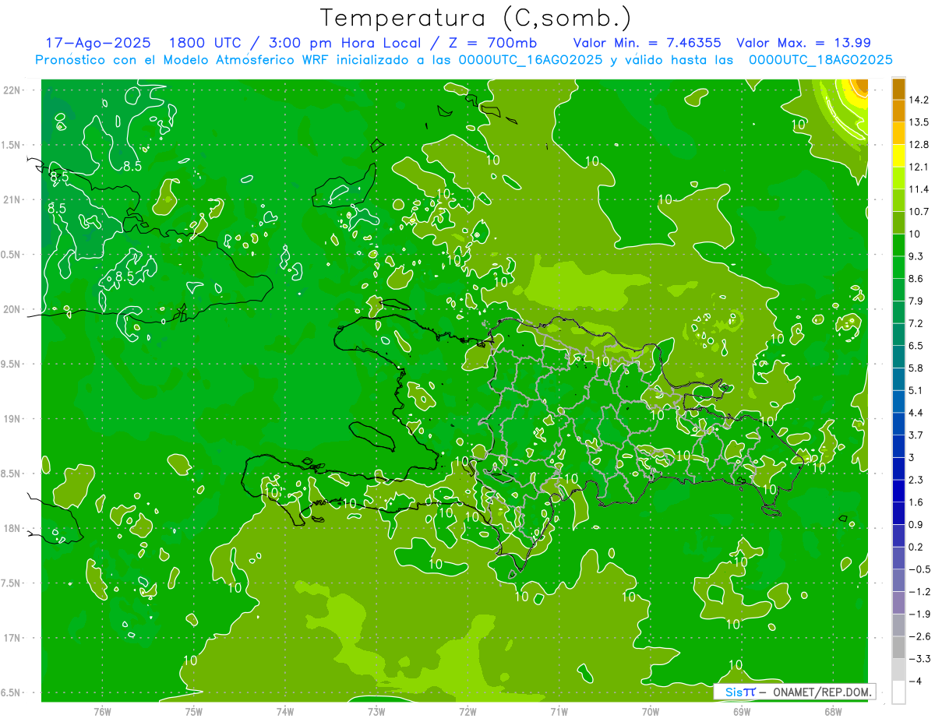Screen dimensions: 935x722
Task: Click the "17N" latitude axis label
Action: pyautogui.click(x=12, y=639)
